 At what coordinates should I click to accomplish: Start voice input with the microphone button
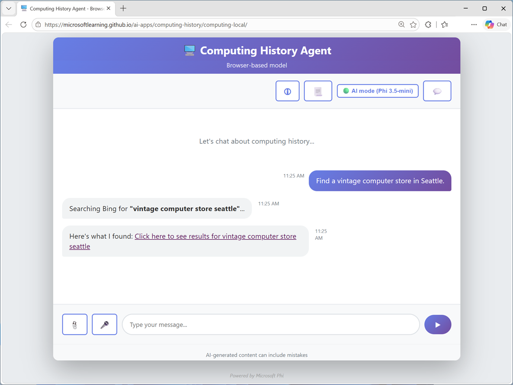pos(104,325)
